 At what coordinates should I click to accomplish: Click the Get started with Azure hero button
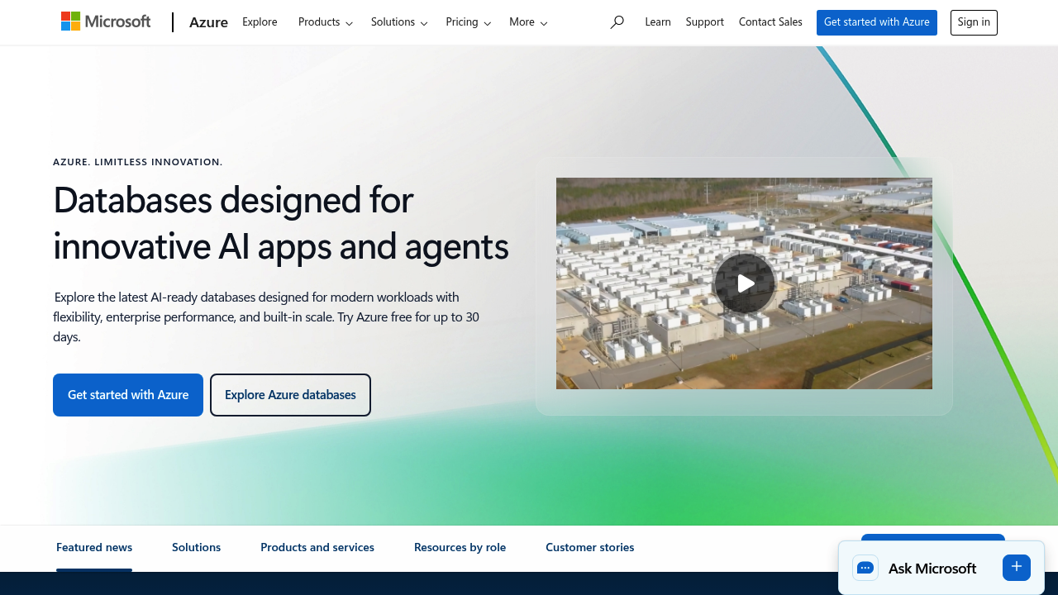(128, 394)
